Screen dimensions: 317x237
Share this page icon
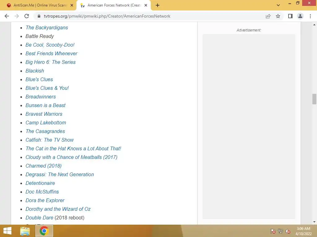(x=268, y=16)
